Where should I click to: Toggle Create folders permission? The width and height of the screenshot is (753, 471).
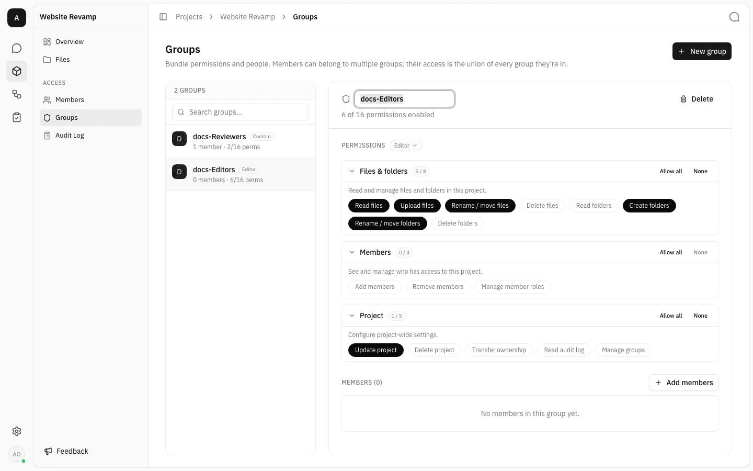(x=649, y=206)
